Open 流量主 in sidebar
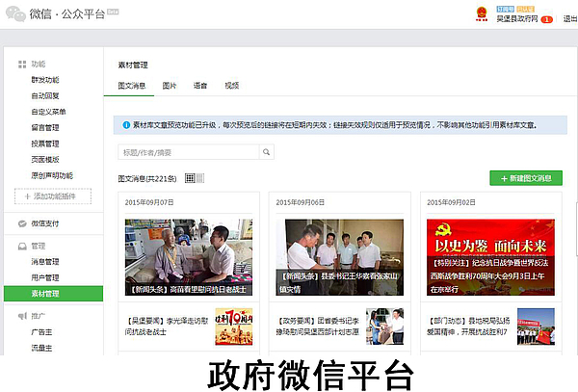Screen dimensions: 578x392 point(41,348)
